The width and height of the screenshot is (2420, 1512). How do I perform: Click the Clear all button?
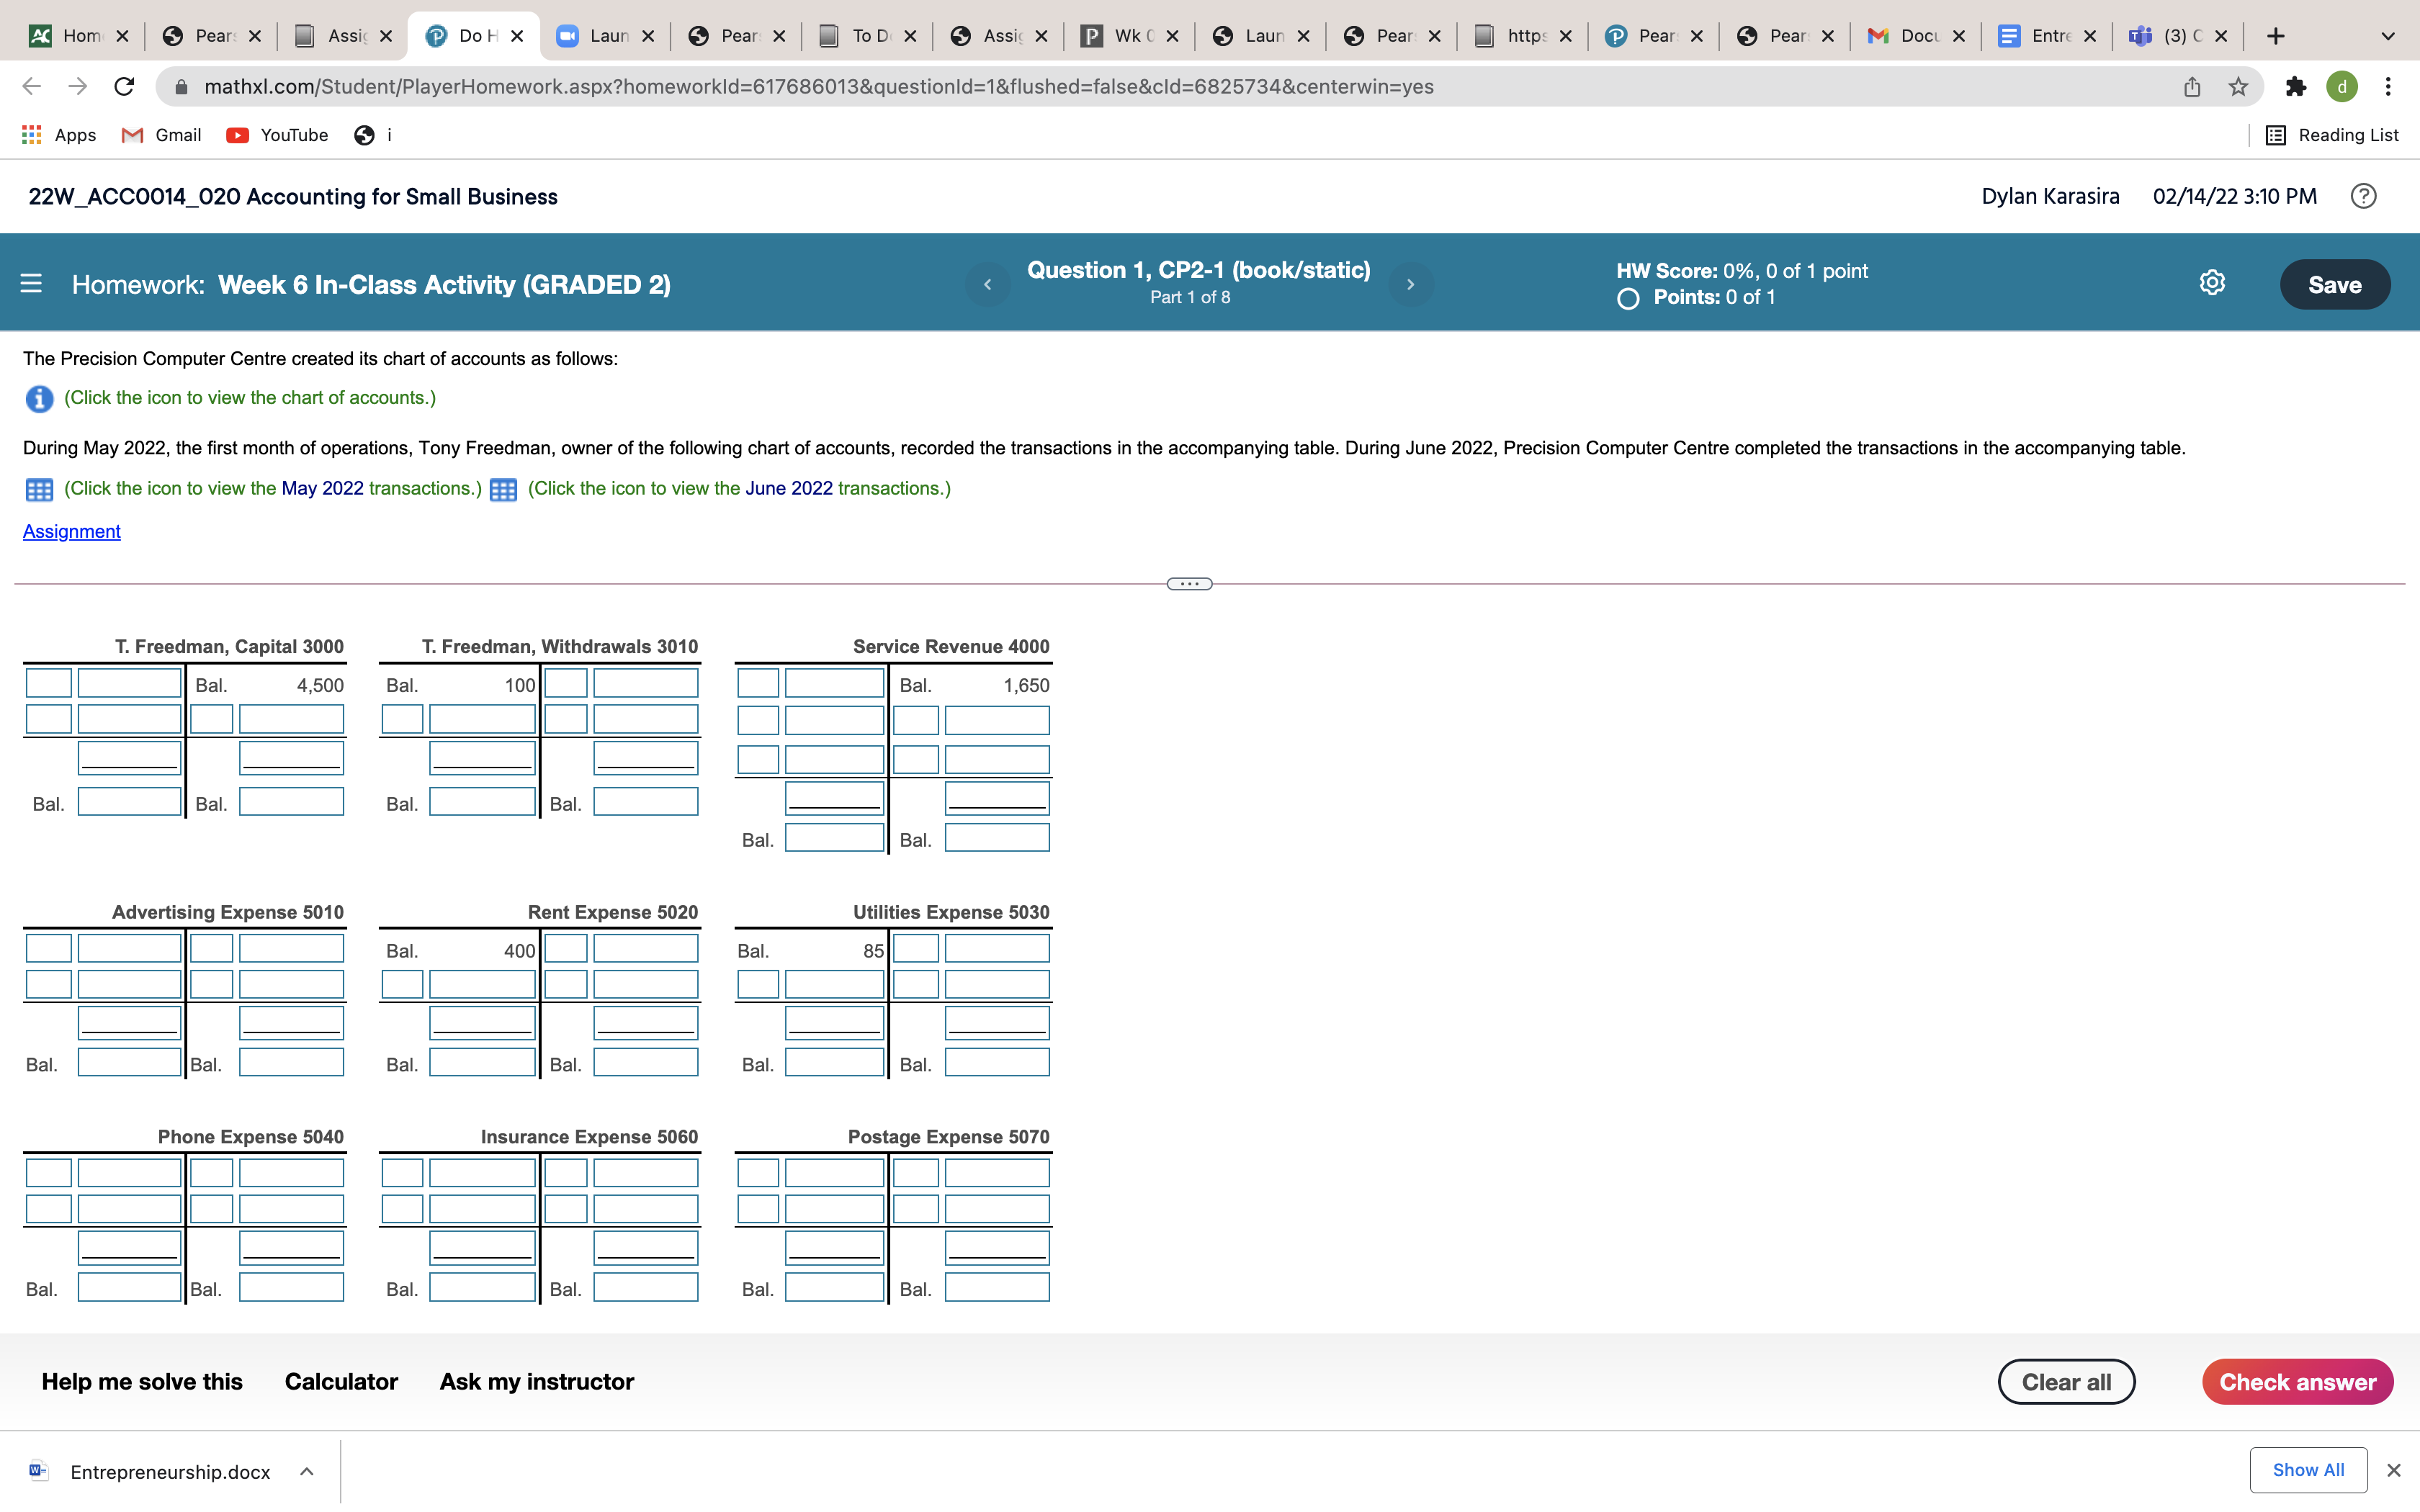(x=2066, y=1381)
